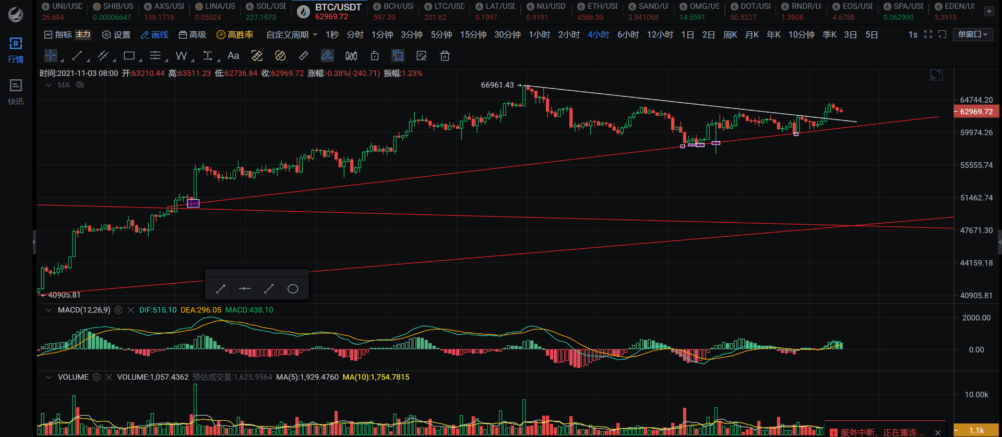
Task: Open 快讯 news in the sidebar
Action: coord(16,91)
